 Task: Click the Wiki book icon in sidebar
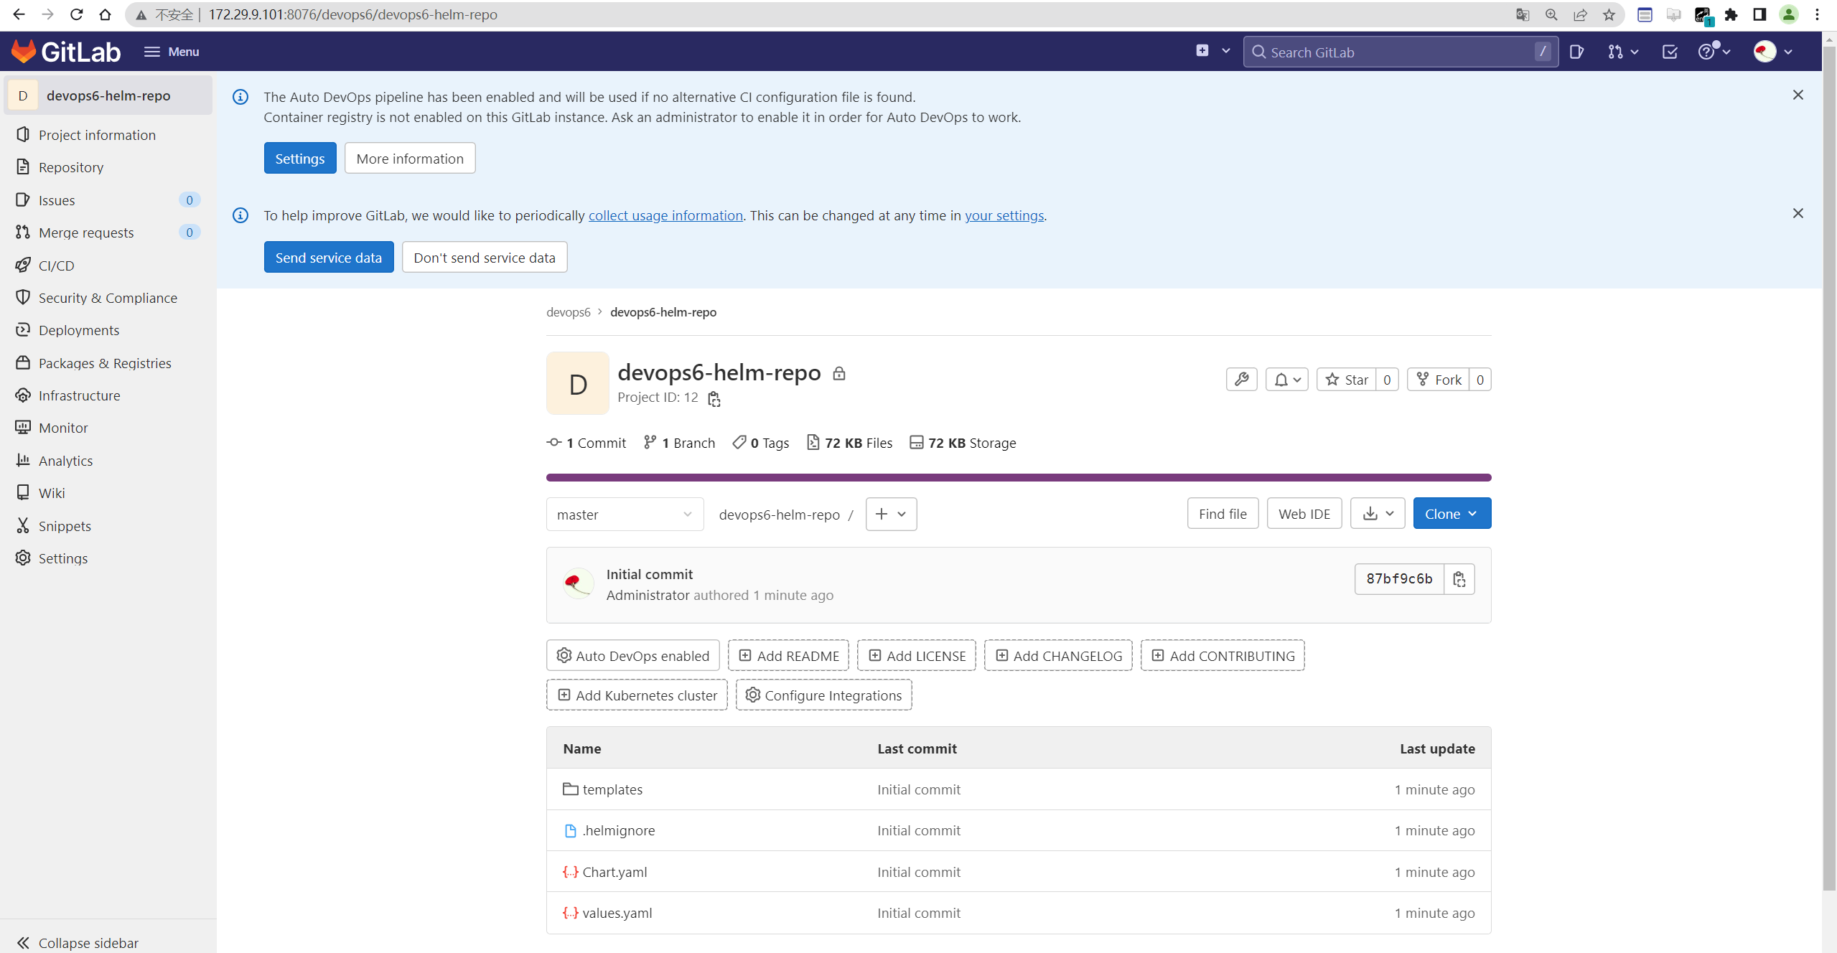click(23, 492)
